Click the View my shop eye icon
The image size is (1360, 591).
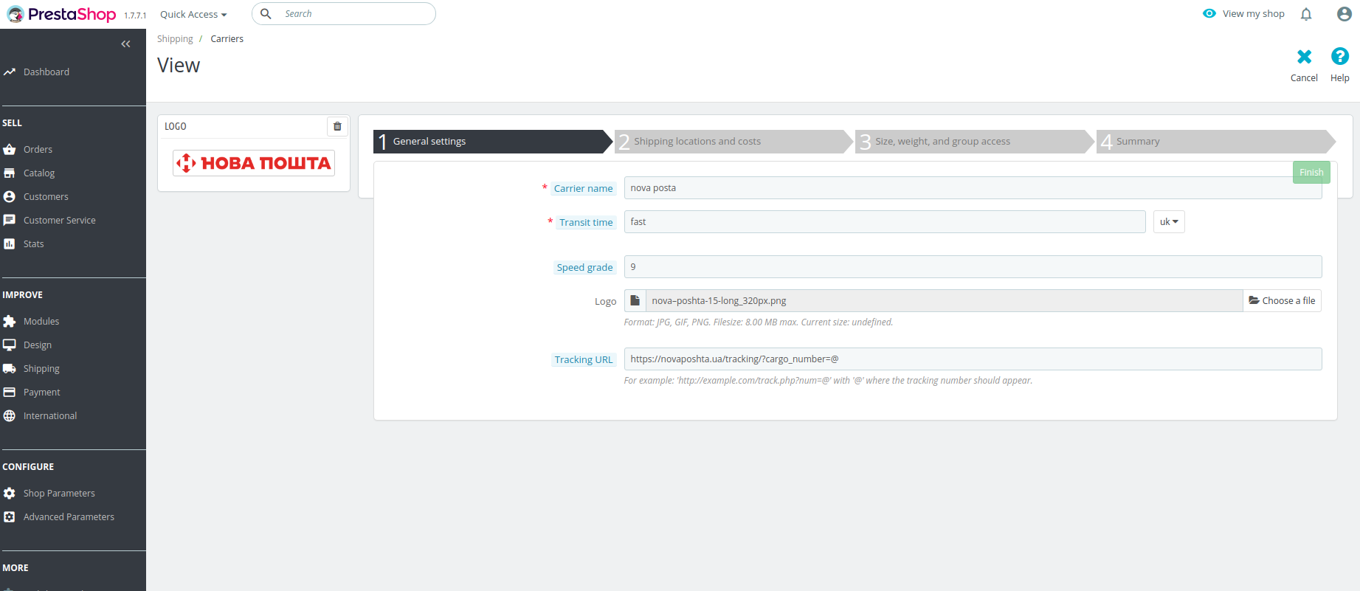[1209, 13]
